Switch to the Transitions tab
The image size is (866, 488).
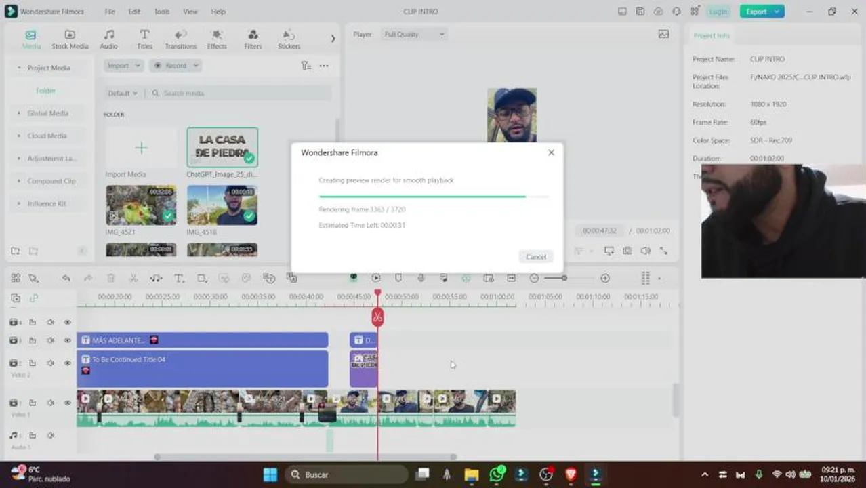point(180,39)
